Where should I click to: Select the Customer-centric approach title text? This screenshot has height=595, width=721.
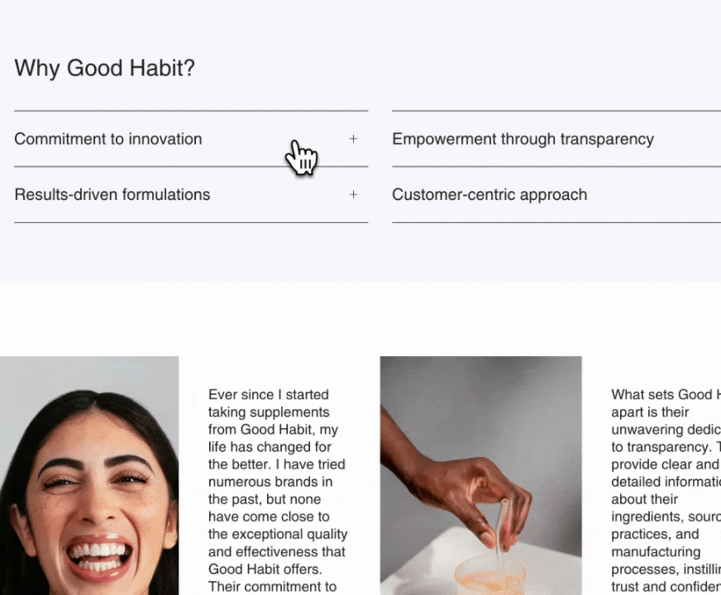pyautogui.click(x=489, y=195)
